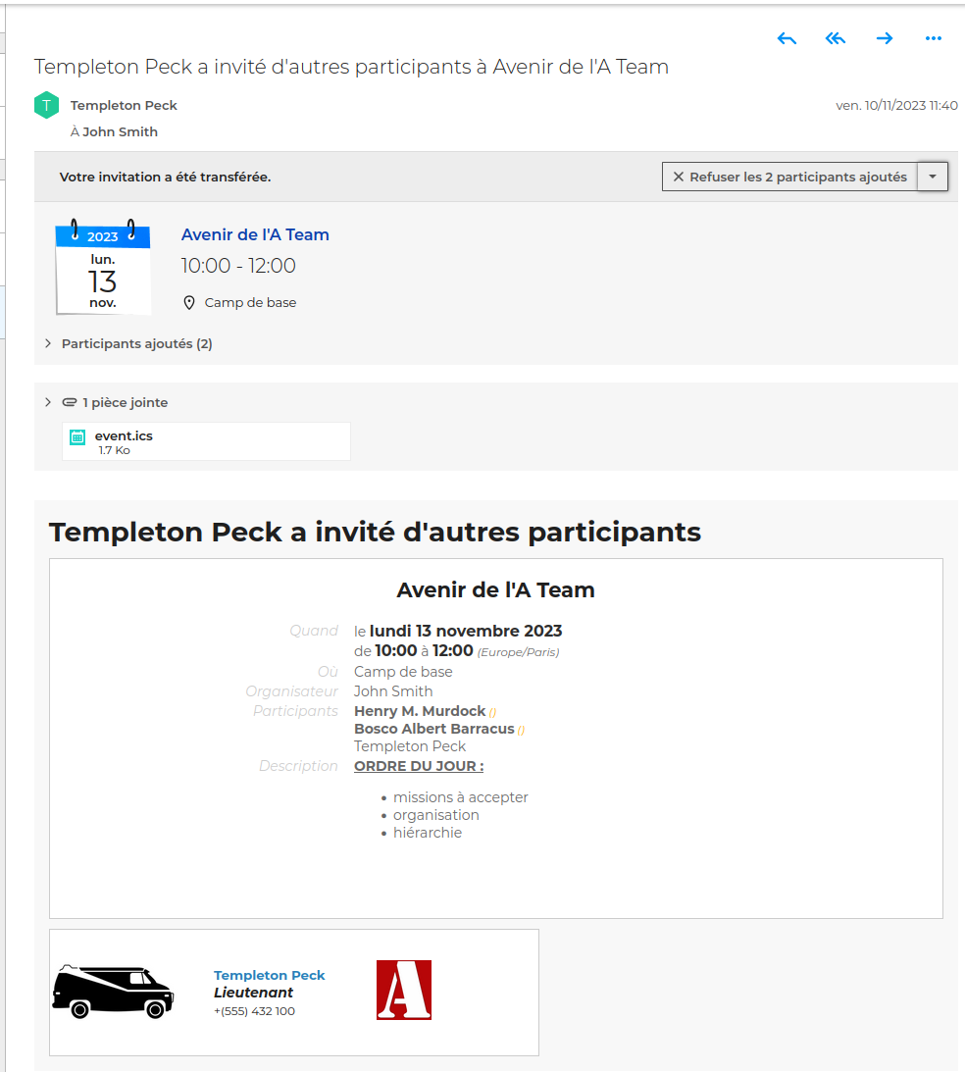Screen dimensions: 965x1072
Task: Click the Reply arrow icon
Action: click(x=787, y=38)
